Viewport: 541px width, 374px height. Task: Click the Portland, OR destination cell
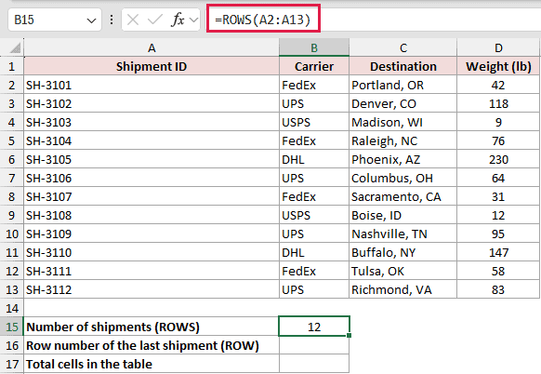click(403, 85)
